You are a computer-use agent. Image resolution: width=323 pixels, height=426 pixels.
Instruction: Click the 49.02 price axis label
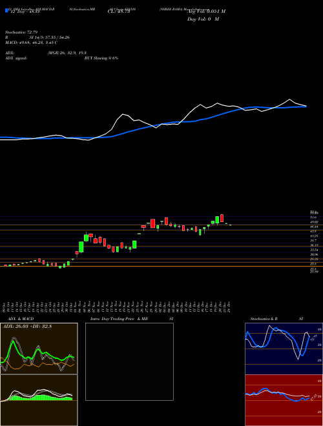click(x=314, y=222)
